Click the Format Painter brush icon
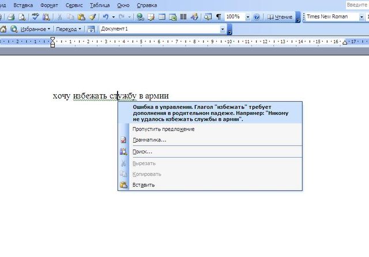This screenshot has height=257, width=369. click(x=92, y=17)
